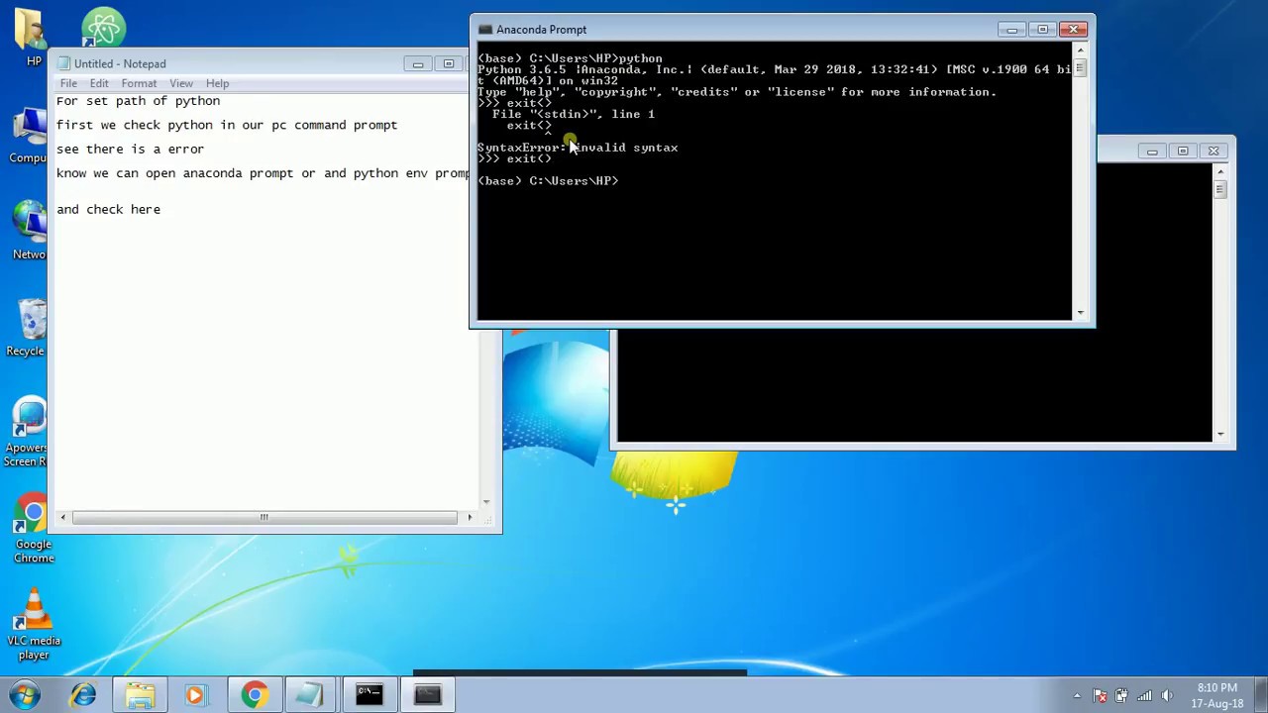Screen dimensions: 1268x713
Task: Open the network signal tray icon
Action: [x=1144, y=695]
